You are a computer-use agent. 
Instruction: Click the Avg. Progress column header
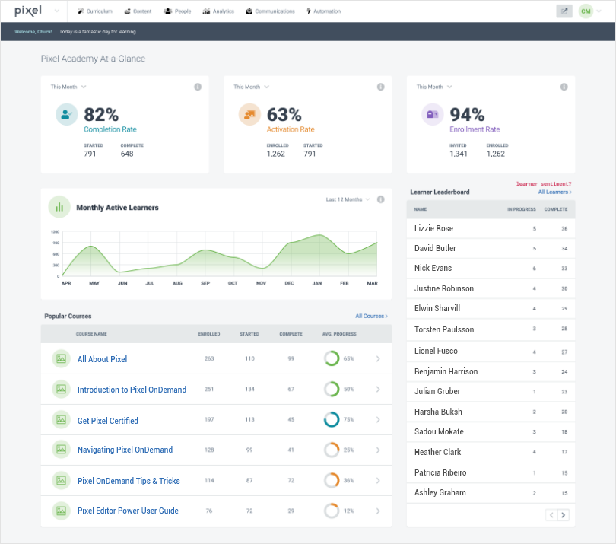[x=339, y=334]
